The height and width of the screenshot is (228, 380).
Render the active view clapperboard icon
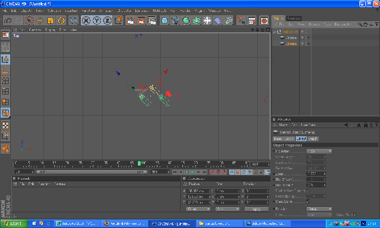click(131, 21)
